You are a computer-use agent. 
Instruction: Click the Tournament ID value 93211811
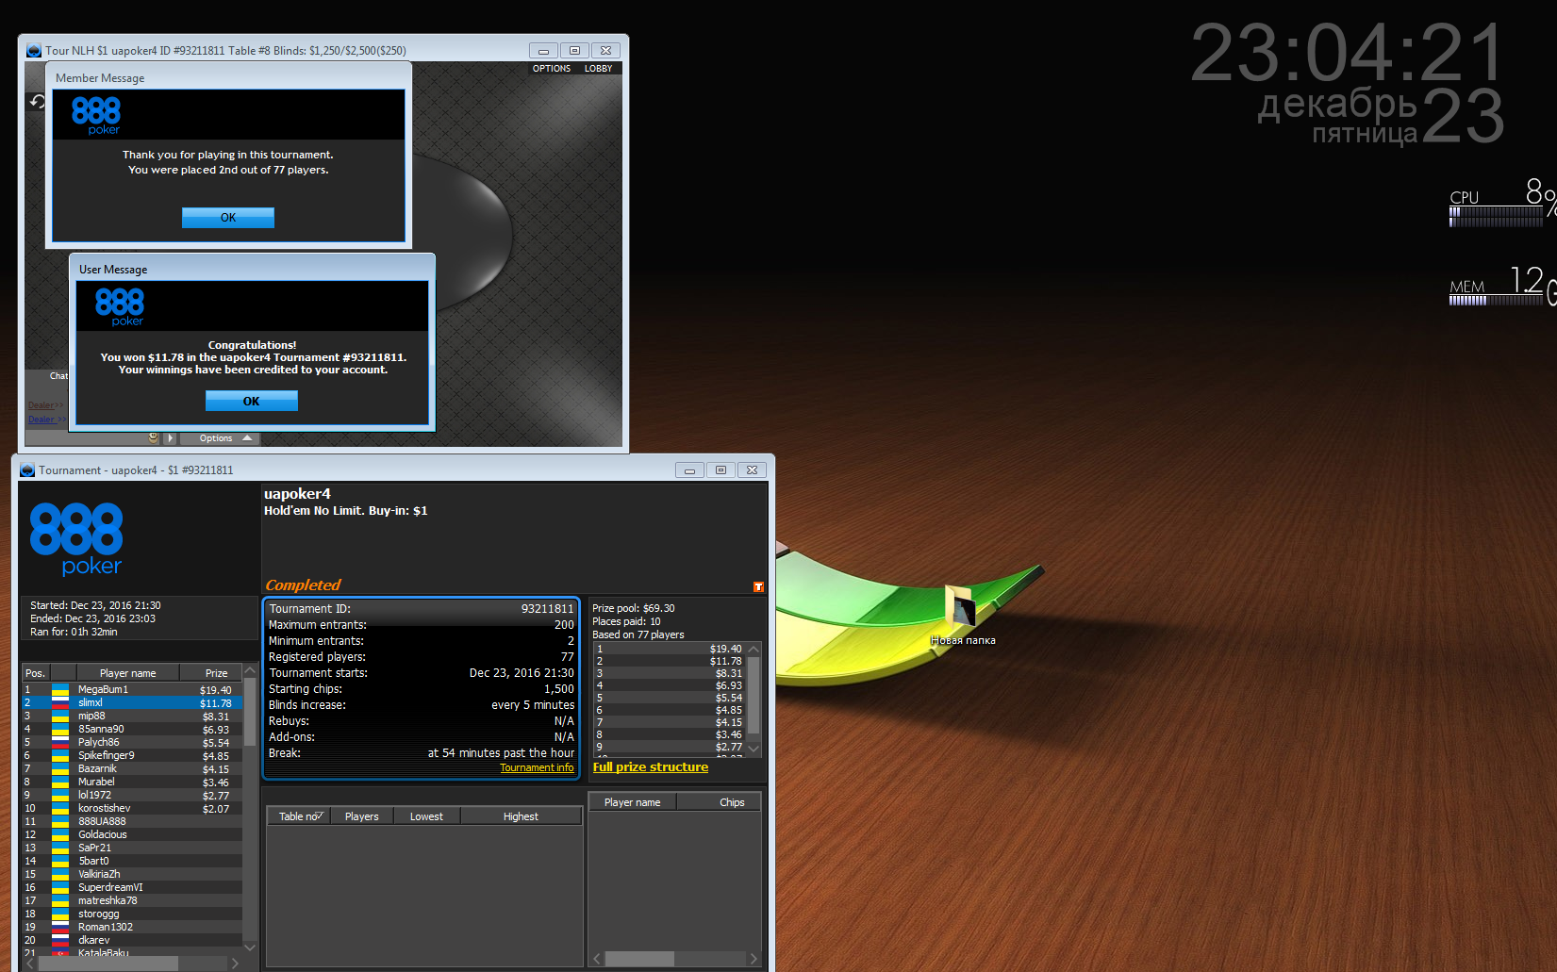[x=547, y=609]
